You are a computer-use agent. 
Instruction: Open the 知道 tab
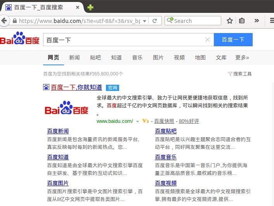tap(116, 58)
